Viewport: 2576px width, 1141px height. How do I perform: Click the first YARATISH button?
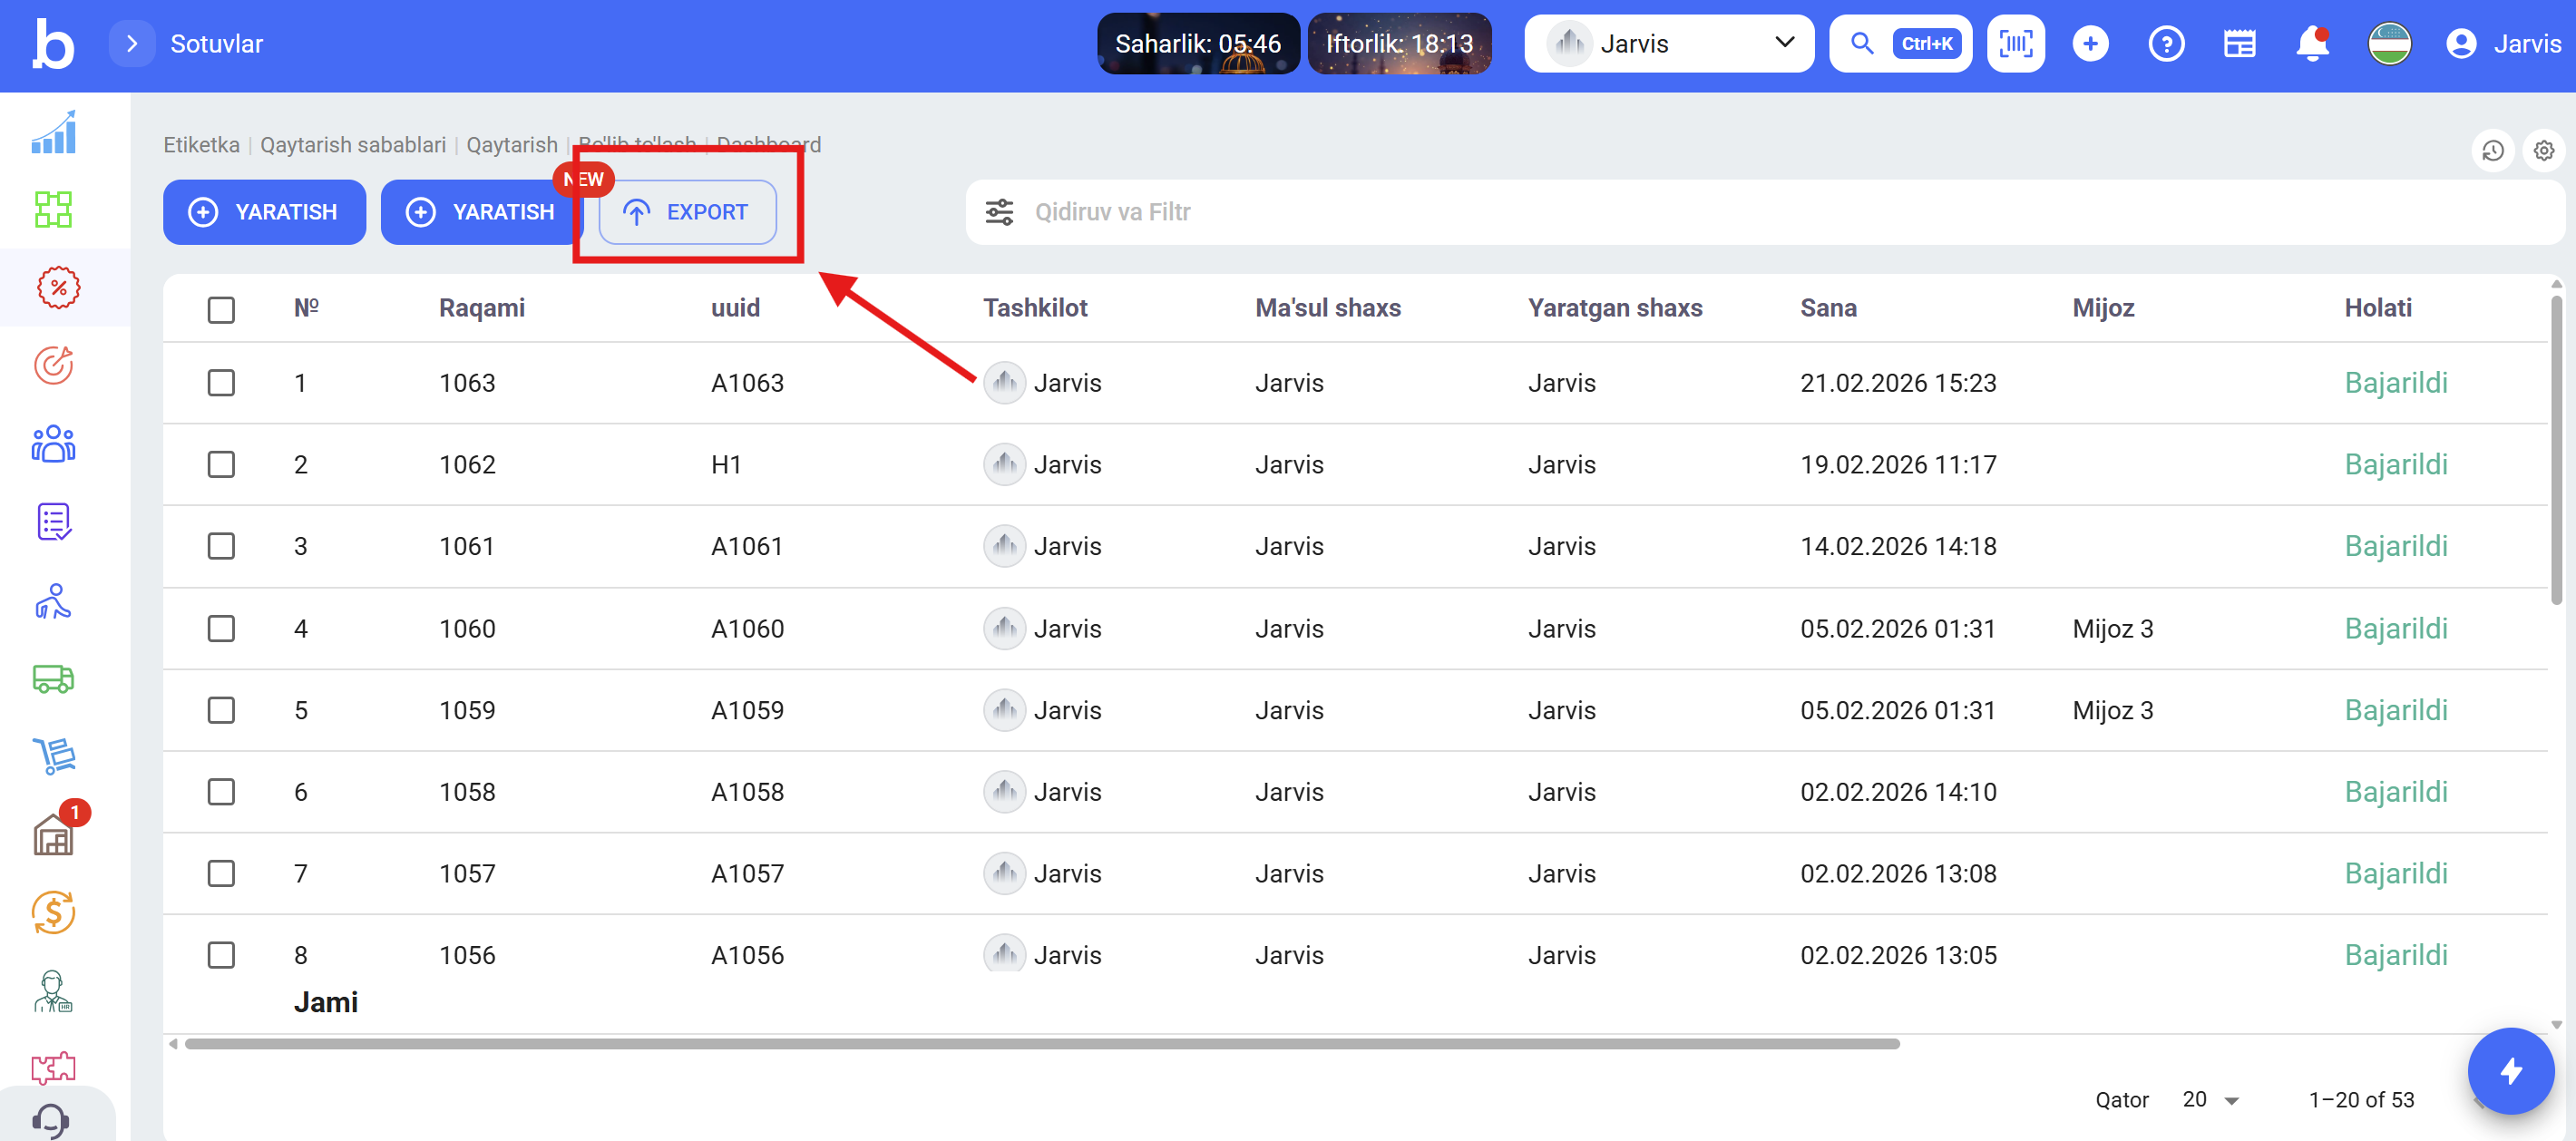coord(264,212)
